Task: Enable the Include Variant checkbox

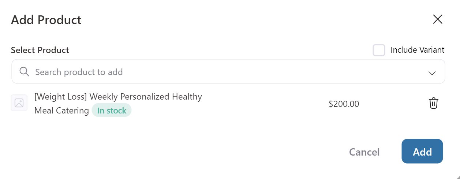Action: [x=379, y=50]
